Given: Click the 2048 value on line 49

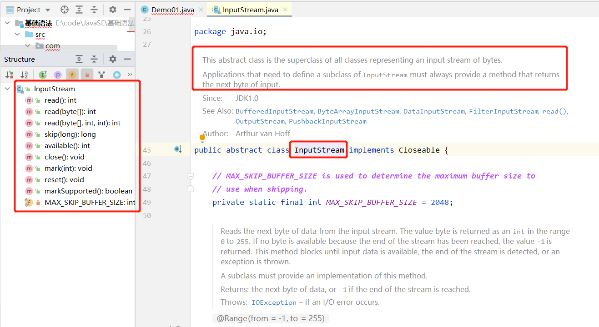Looking at the screenshot, I should click(x=441, y=202).
